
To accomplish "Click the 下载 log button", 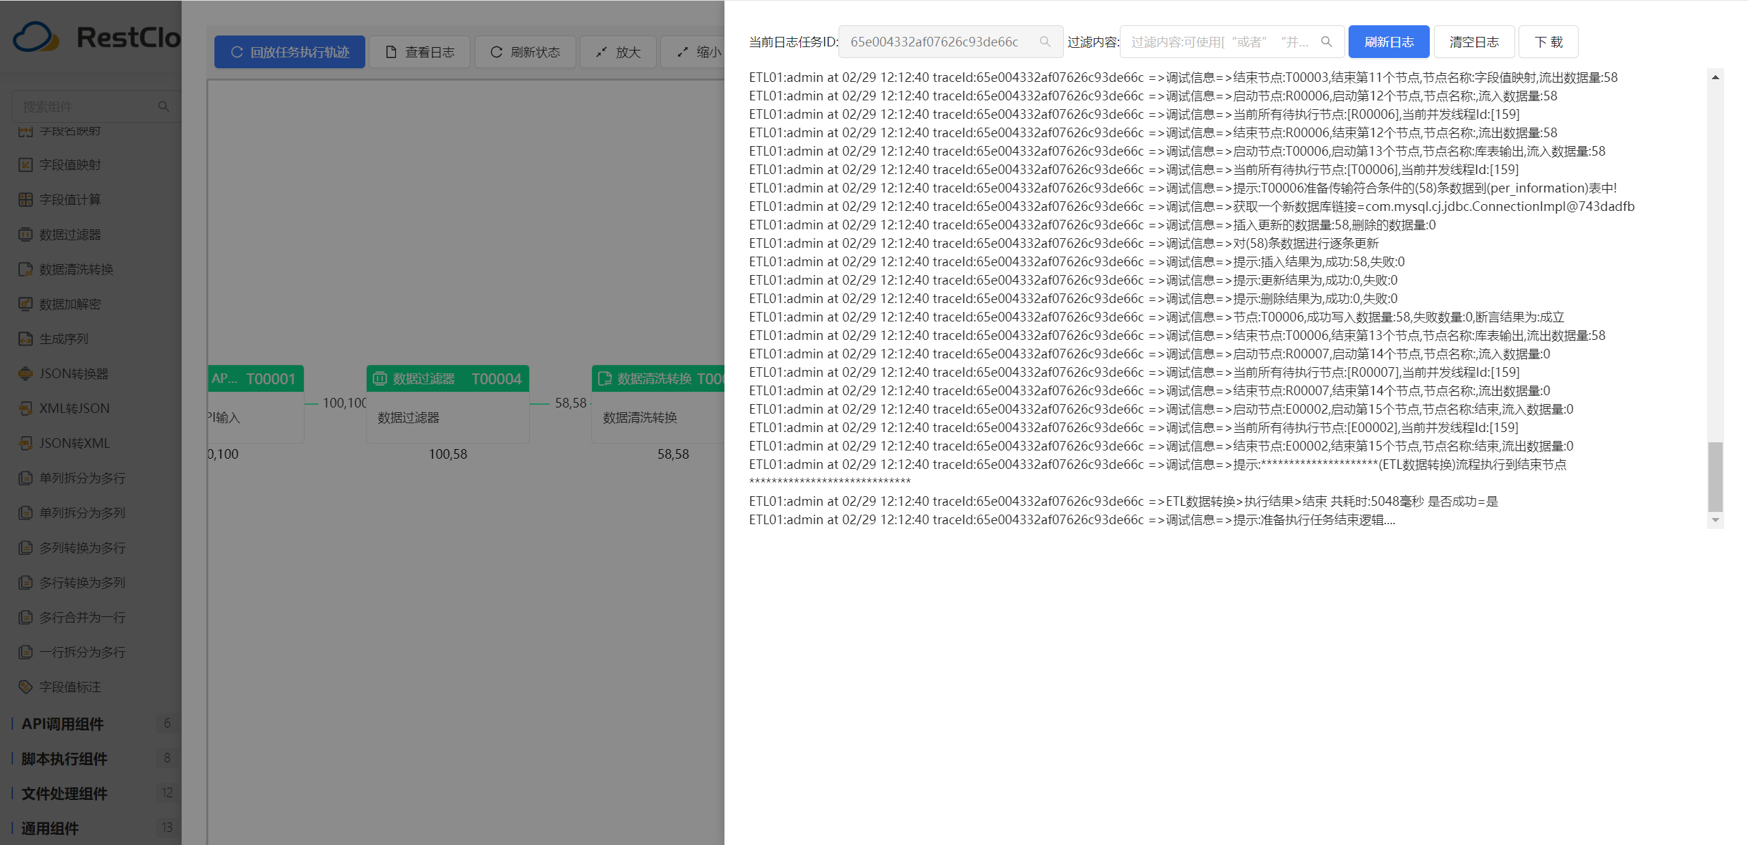I will pos(1548,42).
